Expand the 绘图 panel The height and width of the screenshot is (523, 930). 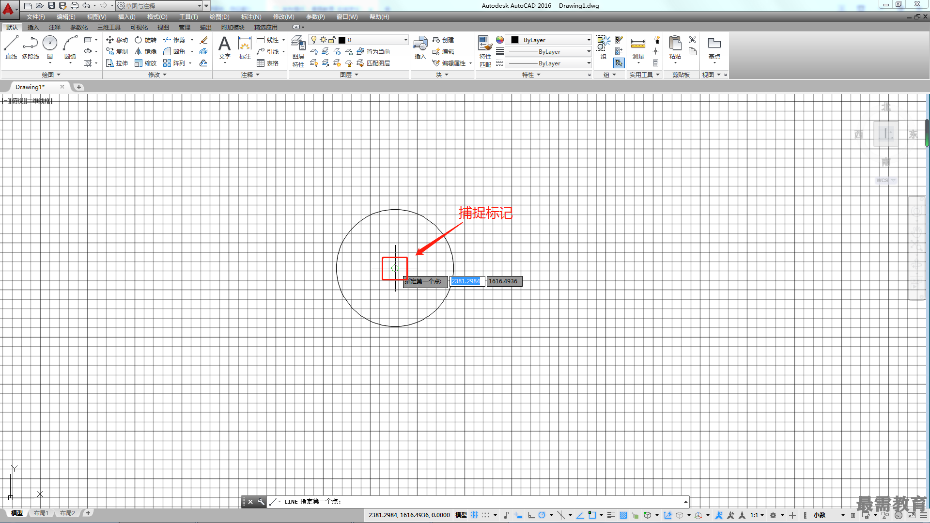coord(51,75)
